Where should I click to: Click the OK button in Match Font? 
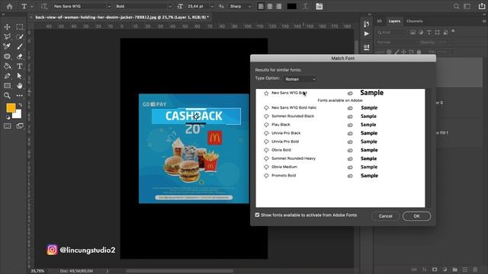(416, 216)
